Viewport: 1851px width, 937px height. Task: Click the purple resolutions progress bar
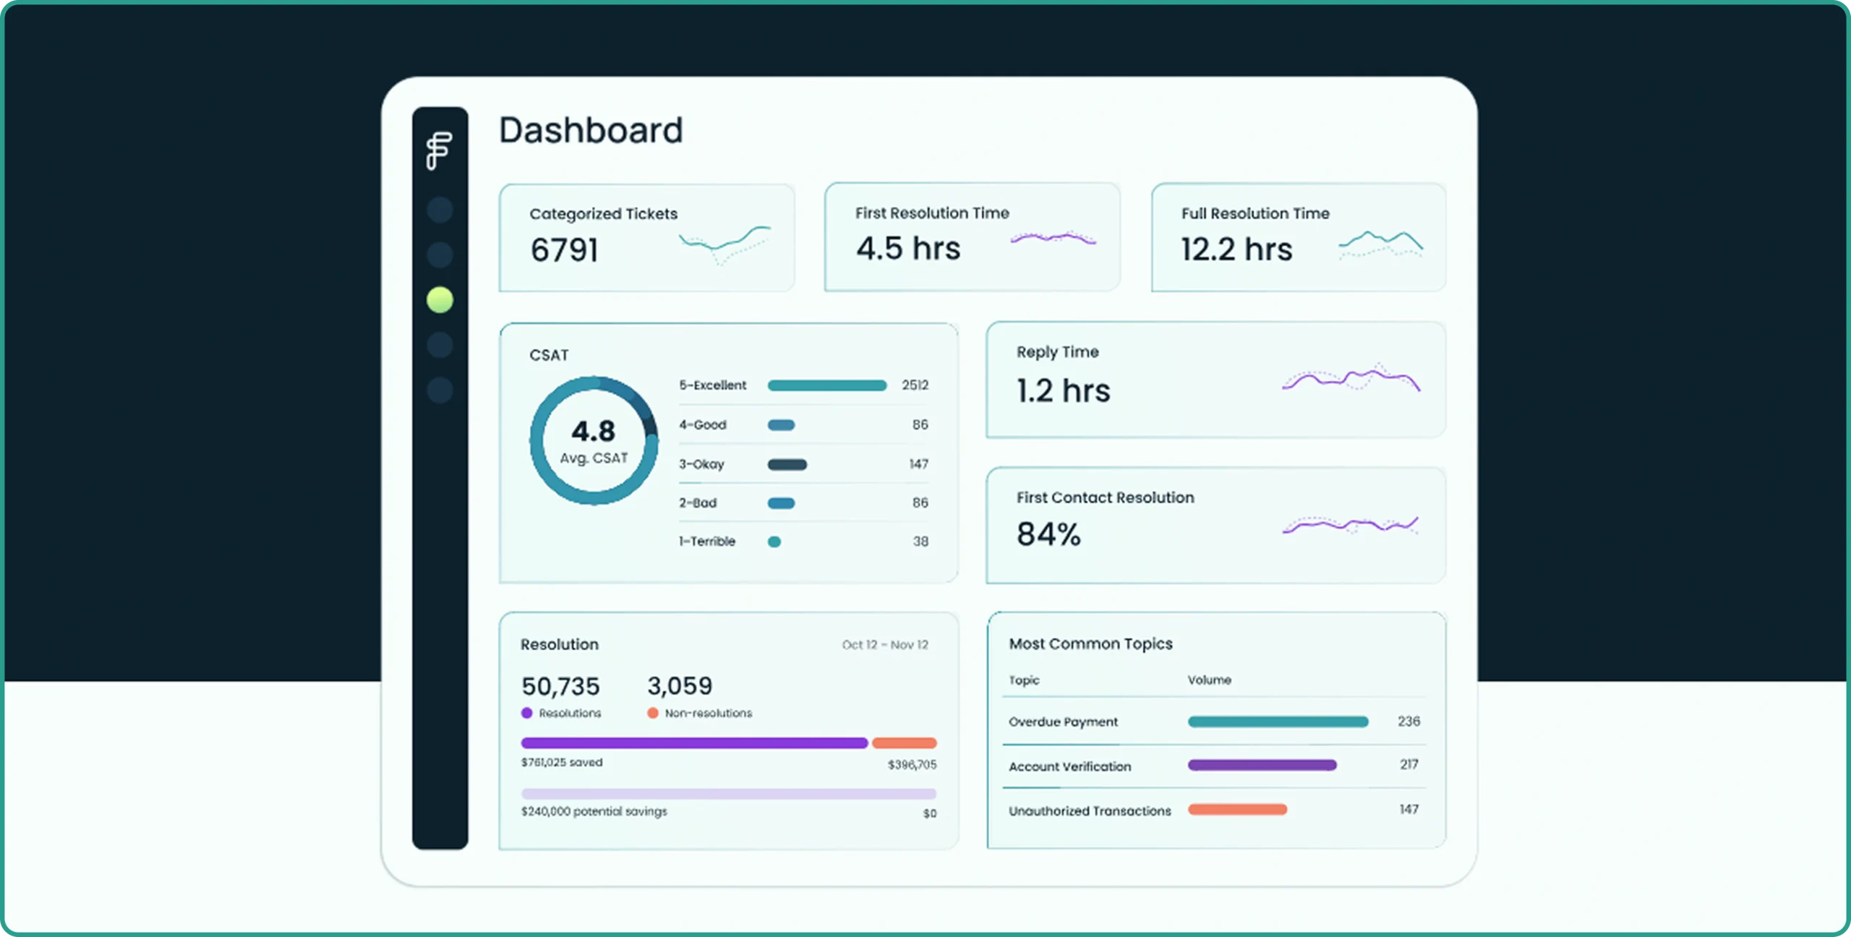(694, 743)
